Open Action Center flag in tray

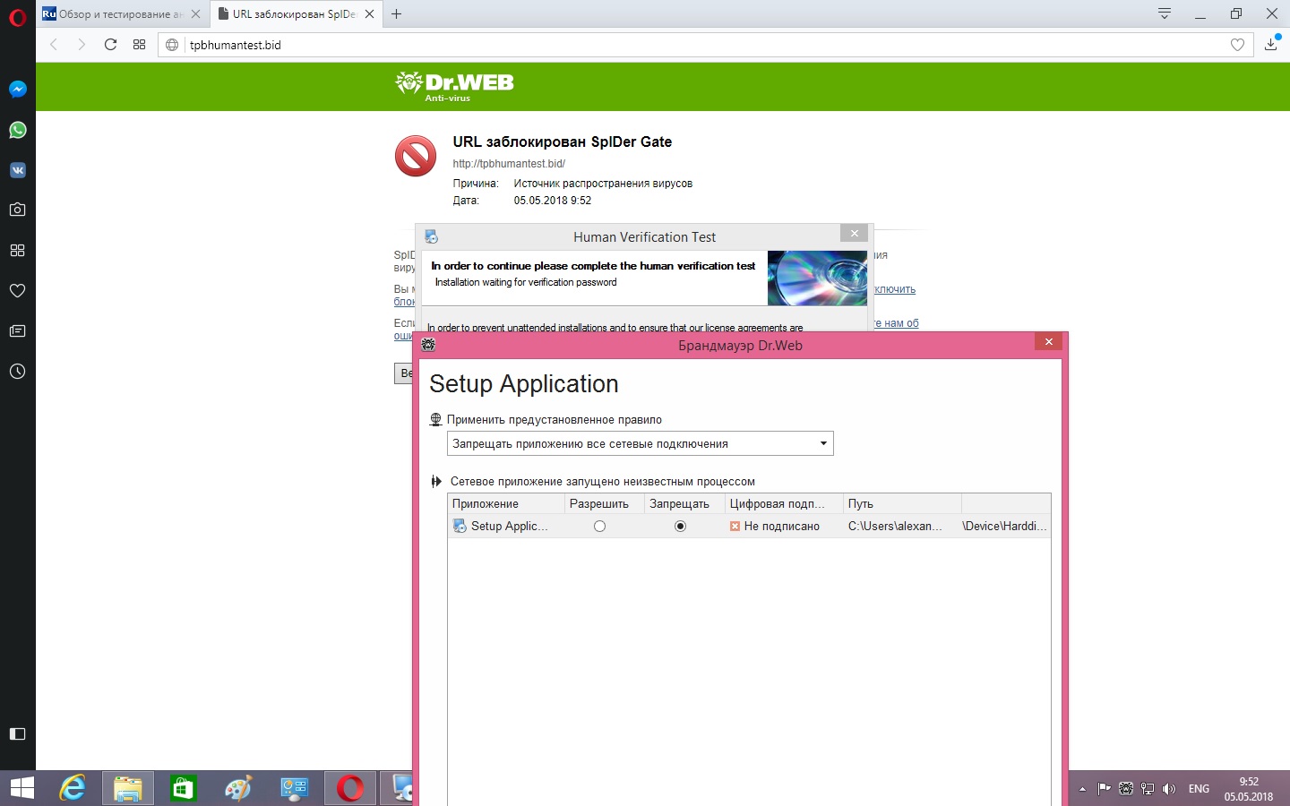(x=1105, y=789)
